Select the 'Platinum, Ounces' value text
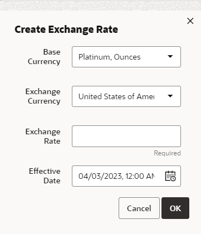The width and height of the screenshot is (201, 234). tap(110, 57)
